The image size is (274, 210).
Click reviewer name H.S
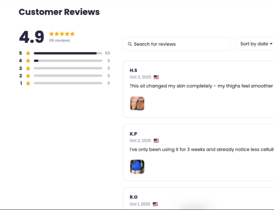point(134,70)
